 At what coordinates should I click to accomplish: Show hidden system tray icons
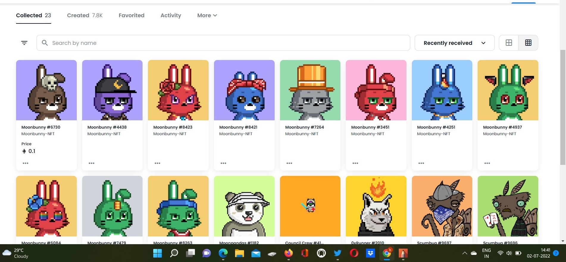click(465, 253)
